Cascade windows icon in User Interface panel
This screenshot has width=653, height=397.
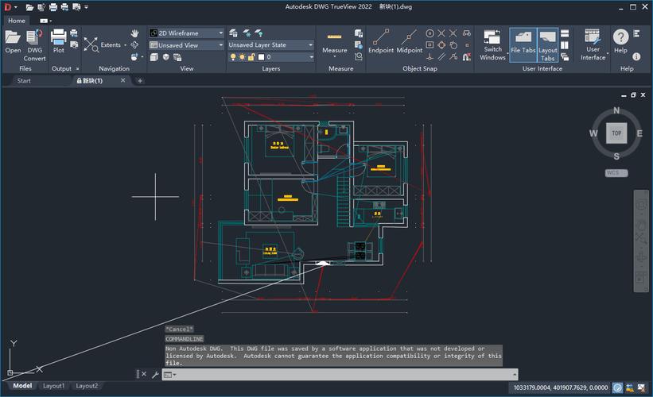tap(565, 56)
